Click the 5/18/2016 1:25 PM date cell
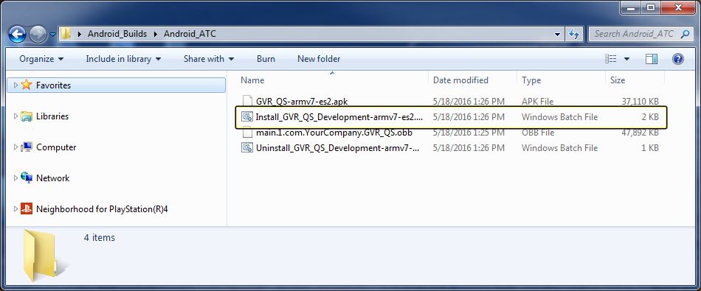 coord(469,133)
